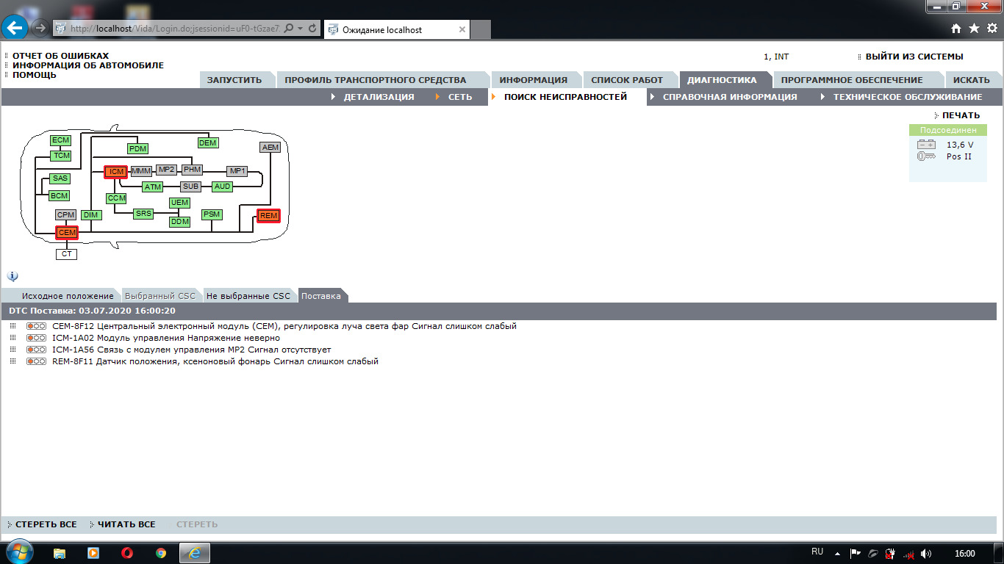Image resolution: width=1004 pixels, height=564 pixels.
Task: Click the status indicator for ICM-1A02
Action: coord(36,338)
